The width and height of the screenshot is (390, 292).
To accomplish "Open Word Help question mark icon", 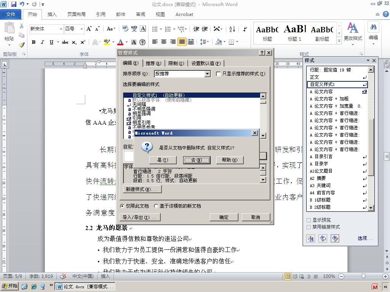I will point(385,14).
